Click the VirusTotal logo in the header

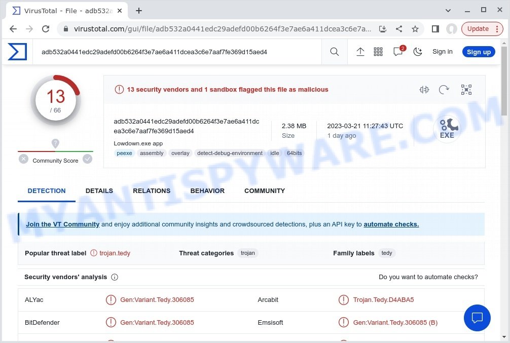(17, 52)
